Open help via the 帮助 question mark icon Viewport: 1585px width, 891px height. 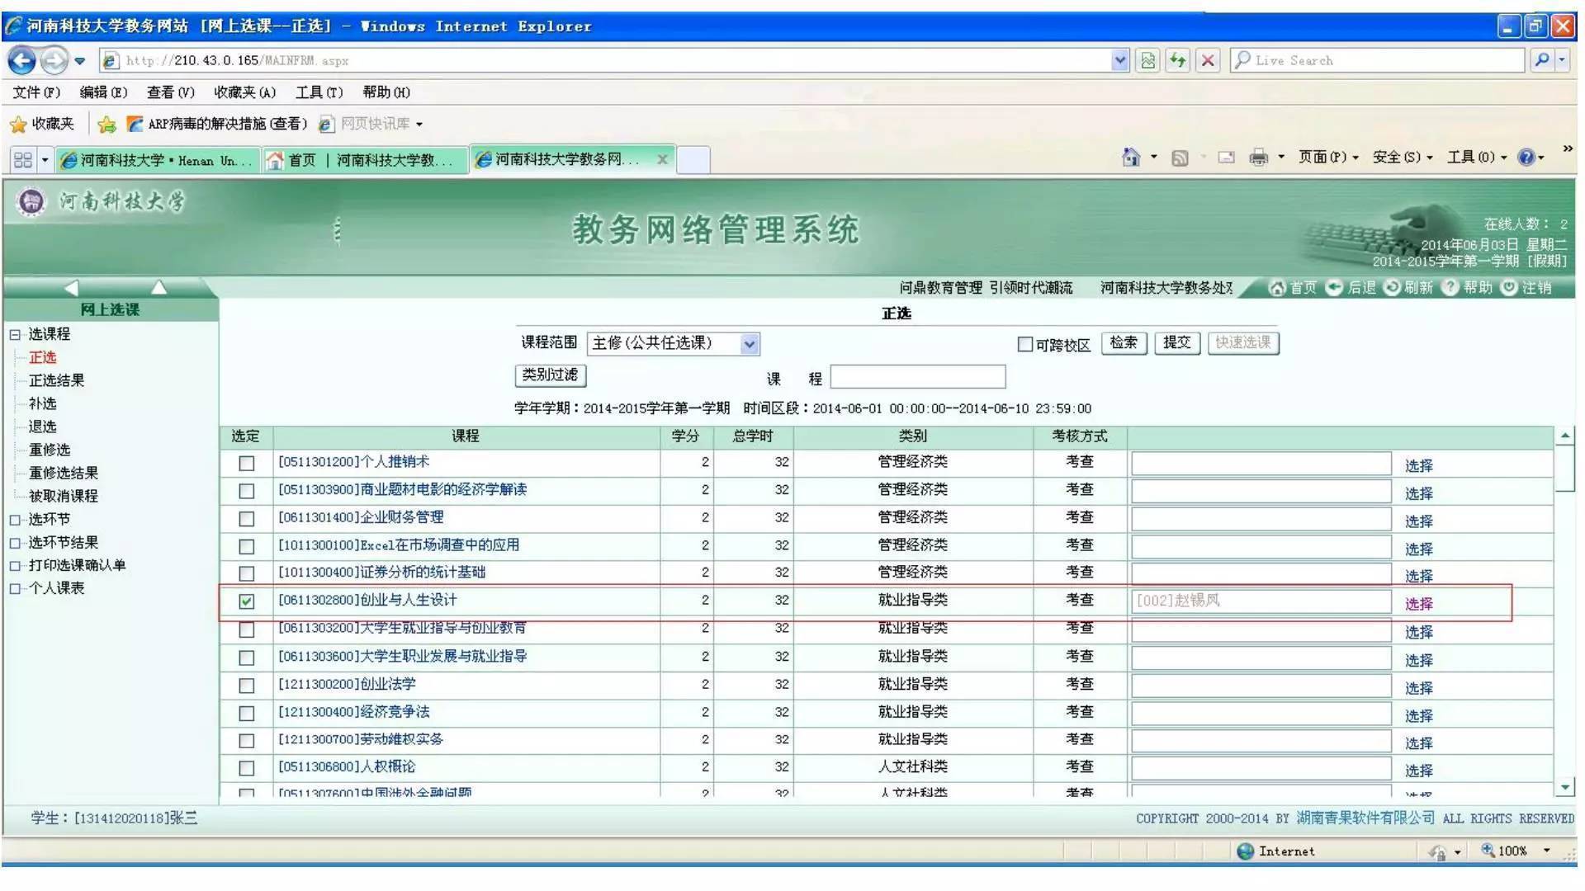pyautogui.click(x=1450, y=289)
